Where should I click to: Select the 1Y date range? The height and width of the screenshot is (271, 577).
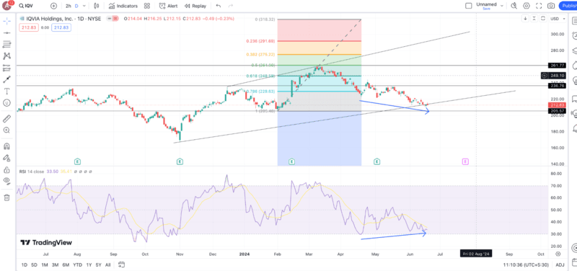tap(89, 265)
